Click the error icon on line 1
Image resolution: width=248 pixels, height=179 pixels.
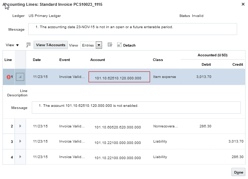pyautogui.click(x=8, y=77)
